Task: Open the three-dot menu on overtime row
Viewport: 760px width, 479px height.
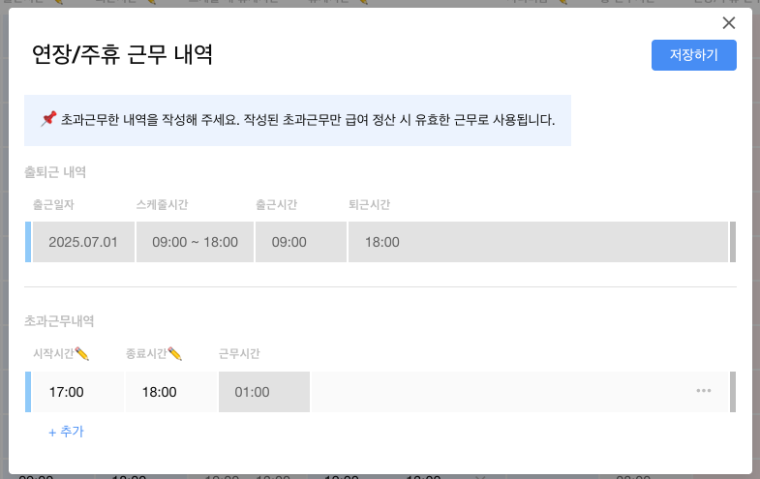Action: tap(703, 390)
